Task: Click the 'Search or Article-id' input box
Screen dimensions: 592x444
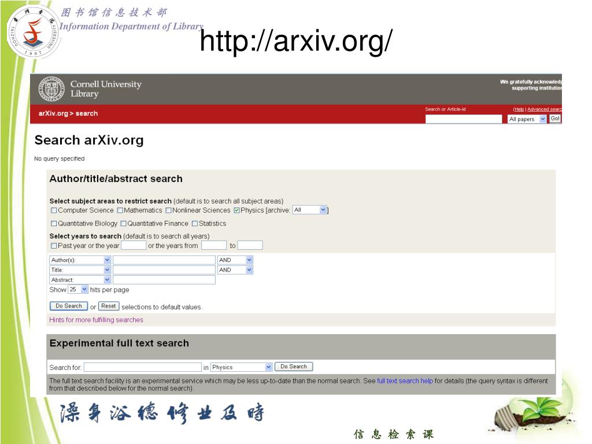Action: tap(464, 119)
